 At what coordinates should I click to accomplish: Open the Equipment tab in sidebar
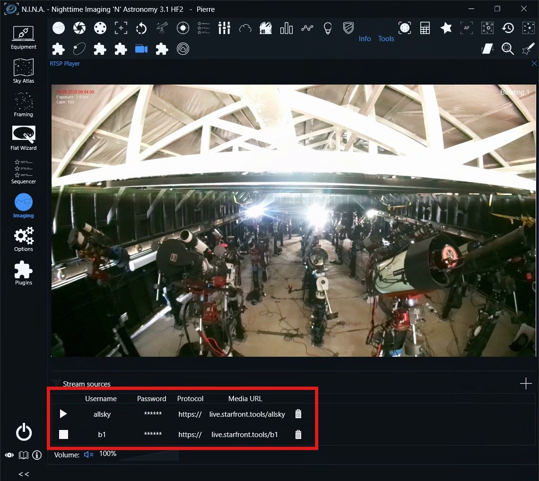[24, 37]
